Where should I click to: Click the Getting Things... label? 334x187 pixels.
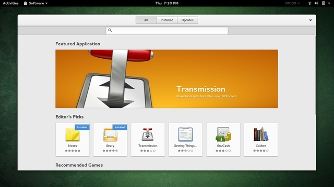185,146
